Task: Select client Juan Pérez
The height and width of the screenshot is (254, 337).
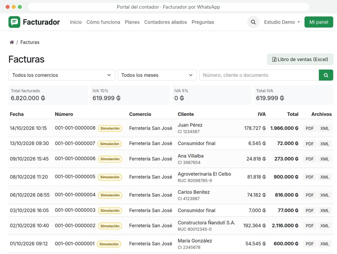Action: 190,125
